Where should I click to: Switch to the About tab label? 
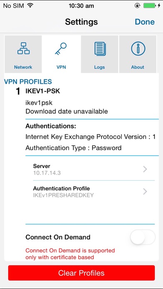pyautogui.click(x=138, y=67)
